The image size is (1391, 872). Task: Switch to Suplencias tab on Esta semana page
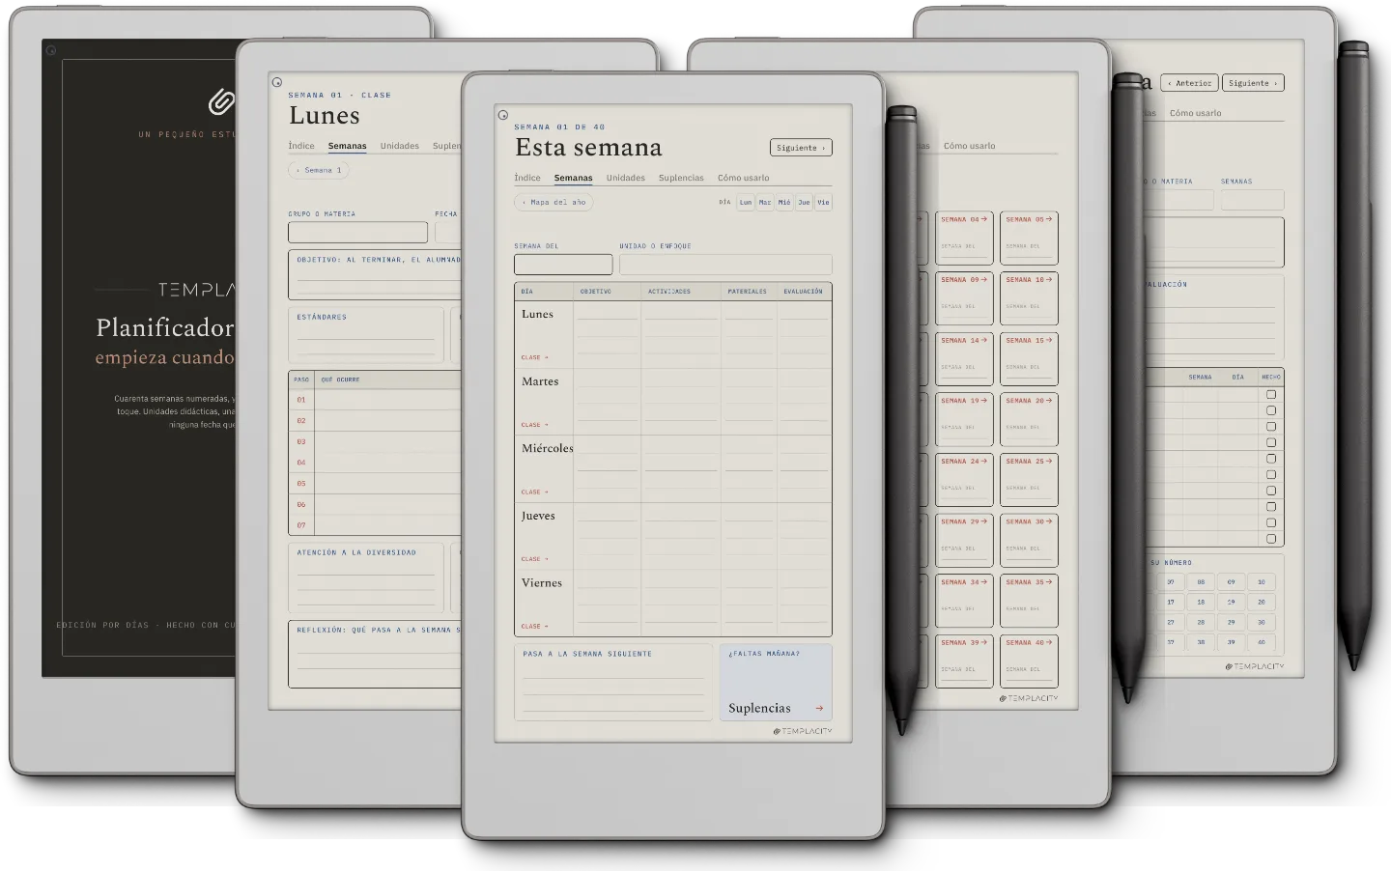coord(681,178)
